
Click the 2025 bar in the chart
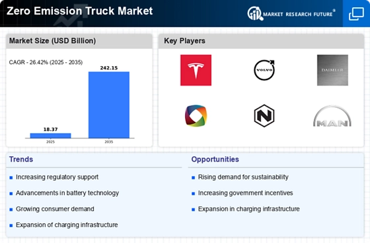(x=50, y=136)
